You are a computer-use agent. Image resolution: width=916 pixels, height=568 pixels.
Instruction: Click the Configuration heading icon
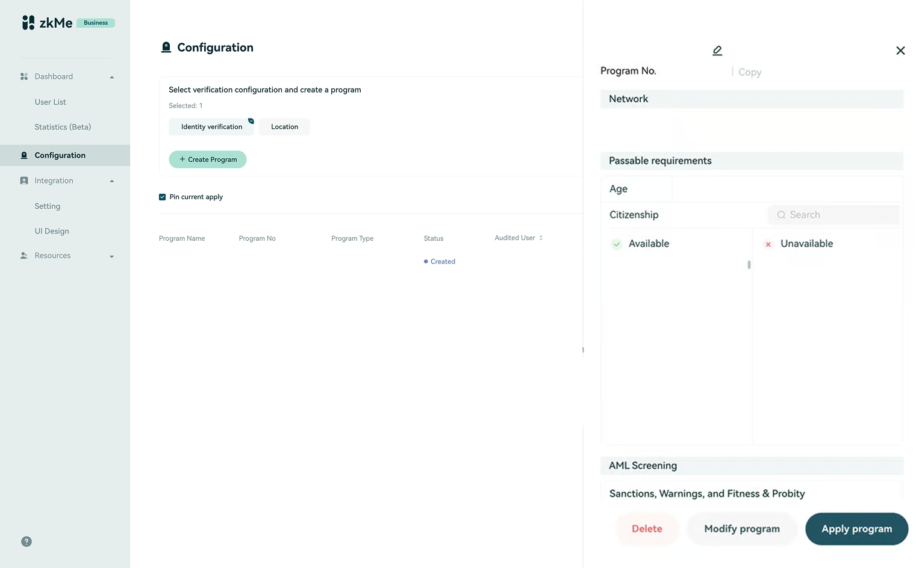pyautogui.click(x=166, y=48)
